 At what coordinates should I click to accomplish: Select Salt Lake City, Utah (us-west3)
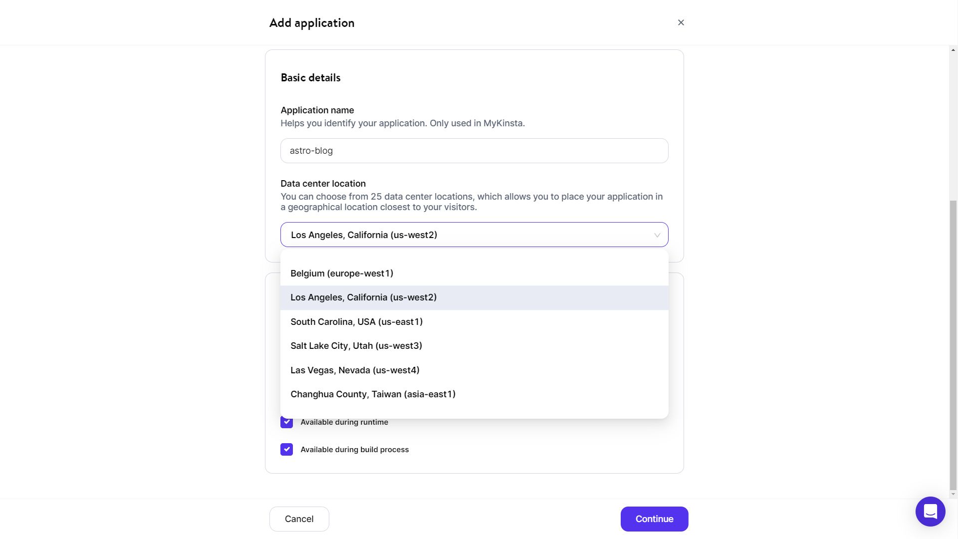(356, 346)
